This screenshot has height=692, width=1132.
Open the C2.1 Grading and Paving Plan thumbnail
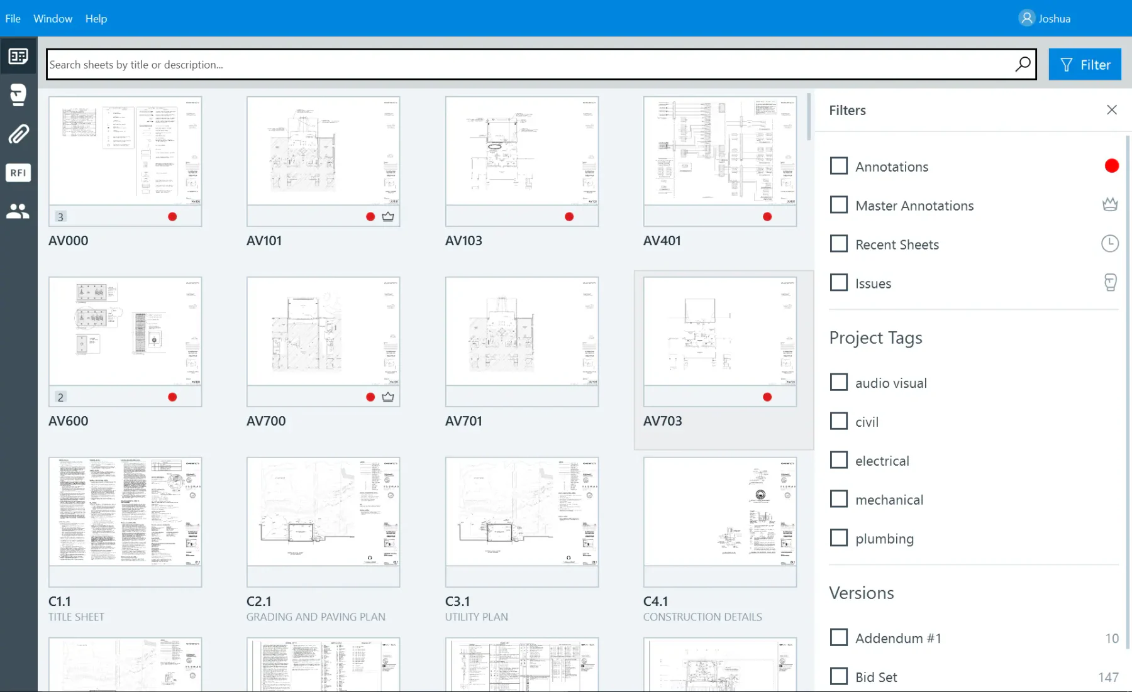pos(323,512)
